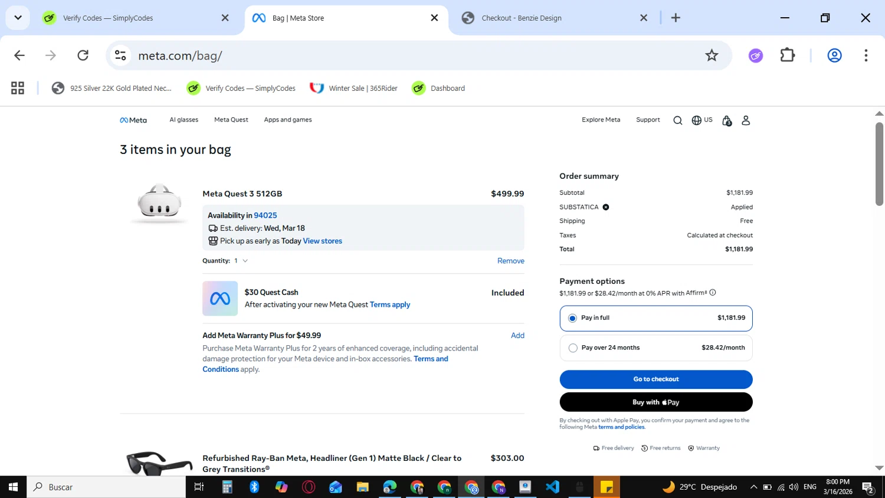Image resolution: width=885 pixels, height=498 pixels.
Task: Open the Chrome three-dot menu
Action: pos(866,55)
